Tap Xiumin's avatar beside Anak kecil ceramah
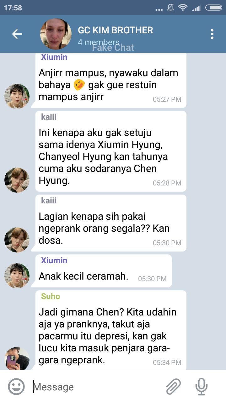This screenshot has height=403, width=226. click(x=17, y=276)
